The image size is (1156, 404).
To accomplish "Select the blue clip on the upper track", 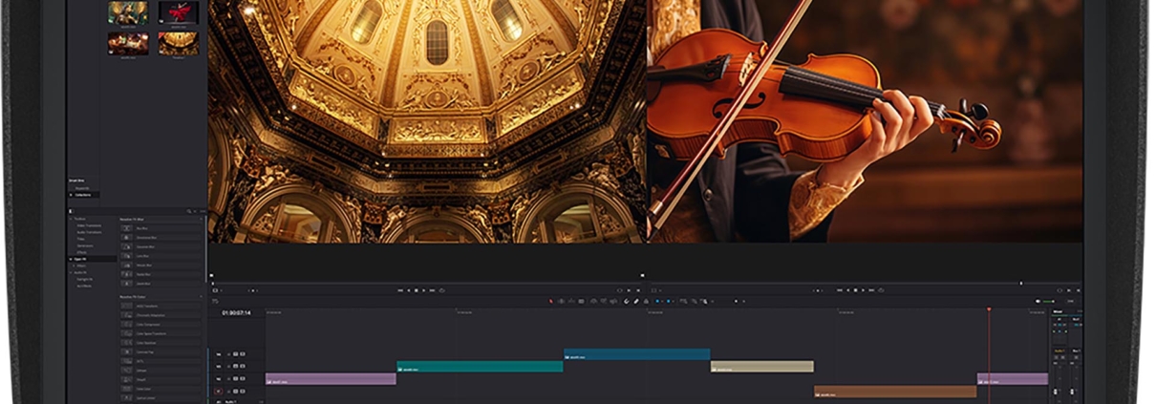I will (637, 354).
